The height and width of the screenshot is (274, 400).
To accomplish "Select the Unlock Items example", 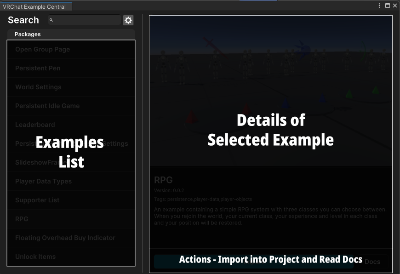I will (71, 257).
